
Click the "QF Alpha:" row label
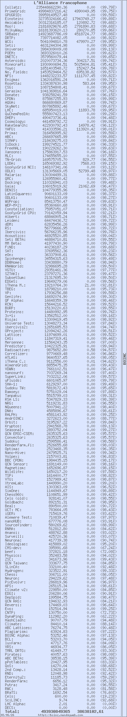14,300
